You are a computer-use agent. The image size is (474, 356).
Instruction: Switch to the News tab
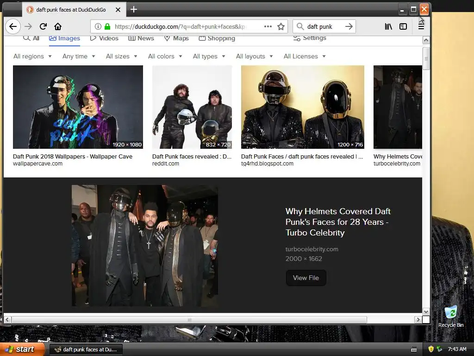[141, 38]
